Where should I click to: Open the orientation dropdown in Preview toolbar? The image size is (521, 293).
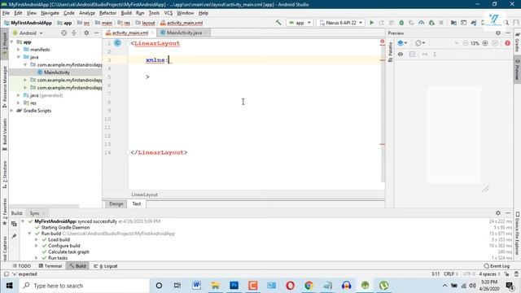point(420,43)
